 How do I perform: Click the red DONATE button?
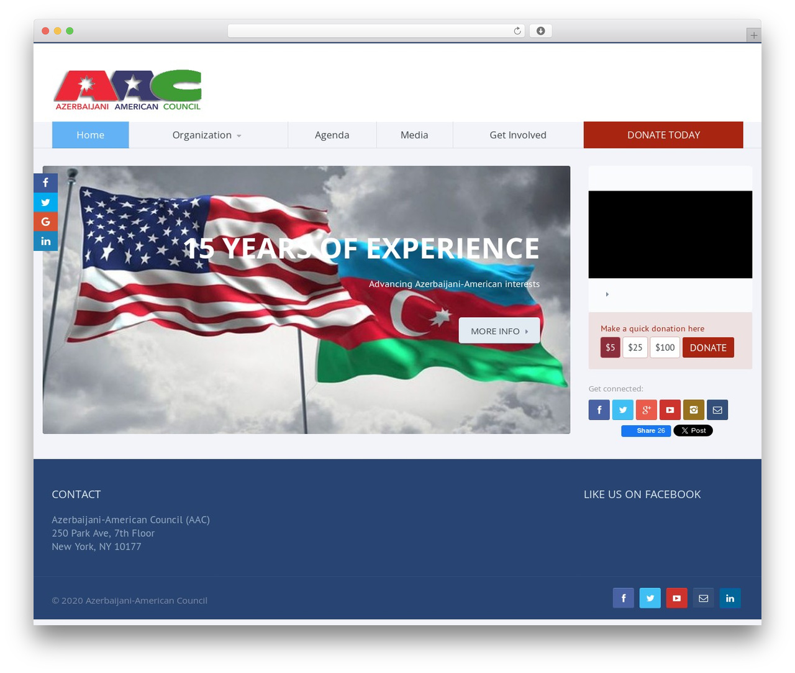pyautogui.click(x=708, y=348)
